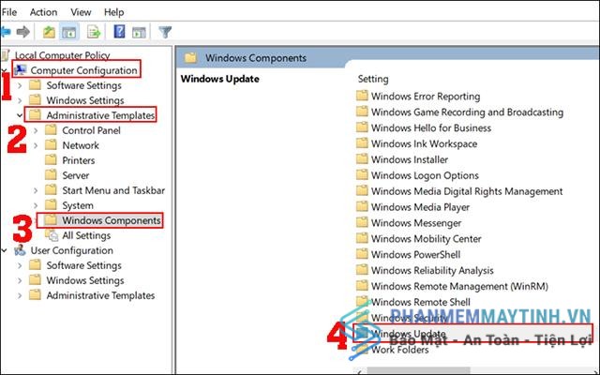This screenshot has height=375, width=600.
Task: Open Windows Installer folder
Action: 410,159
